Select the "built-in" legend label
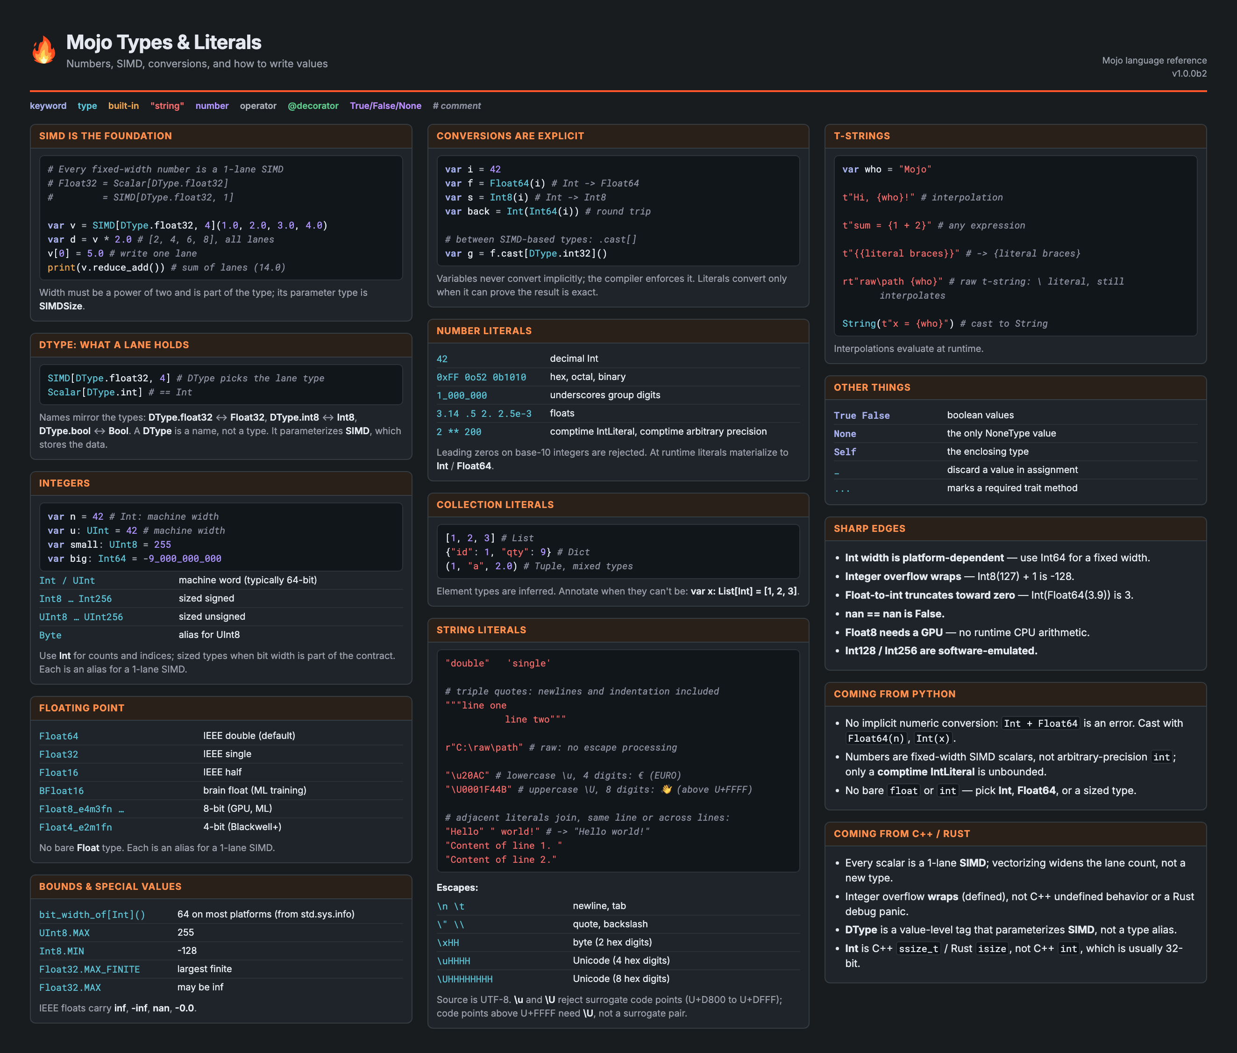Screen dimensions: 1237x1053 tap(123, 106)
